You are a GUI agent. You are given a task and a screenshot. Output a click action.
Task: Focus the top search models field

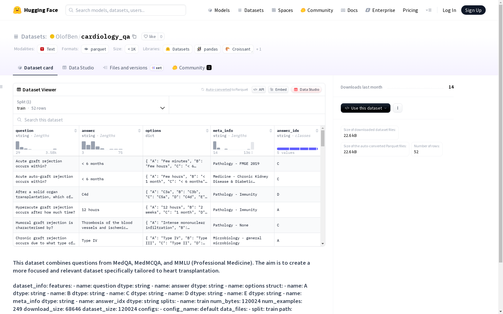pos(126,10)
